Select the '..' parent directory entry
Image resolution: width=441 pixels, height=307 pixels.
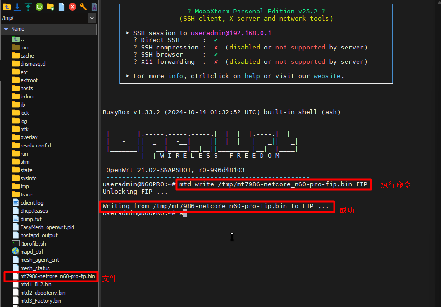pyautogui.click(x=22, y=39)
